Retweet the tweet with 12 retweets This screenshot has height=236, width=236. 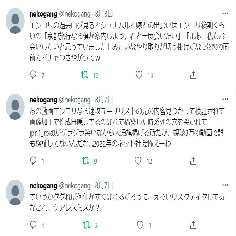point(85,75)
